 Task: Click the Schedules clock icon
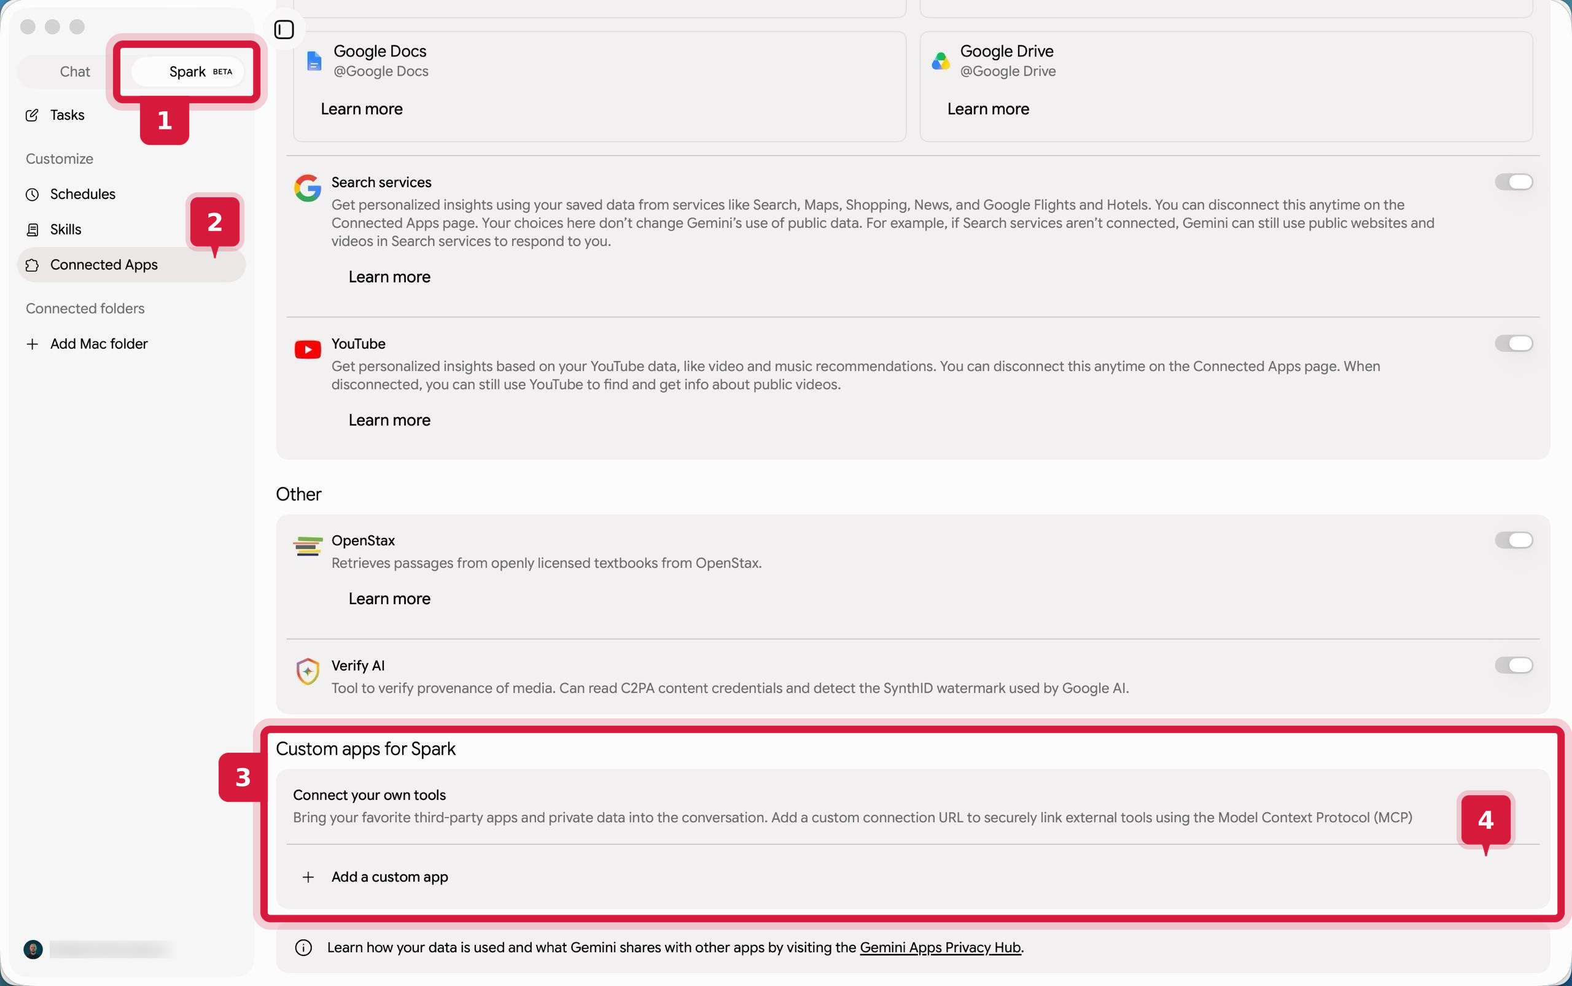32,195
